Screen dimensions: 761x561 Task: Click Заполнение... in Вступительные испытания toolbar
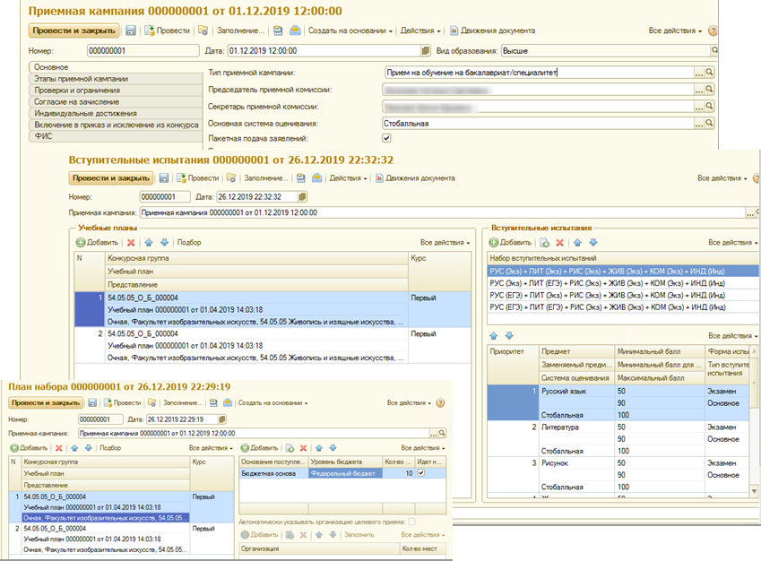click(x=266, y=178)
